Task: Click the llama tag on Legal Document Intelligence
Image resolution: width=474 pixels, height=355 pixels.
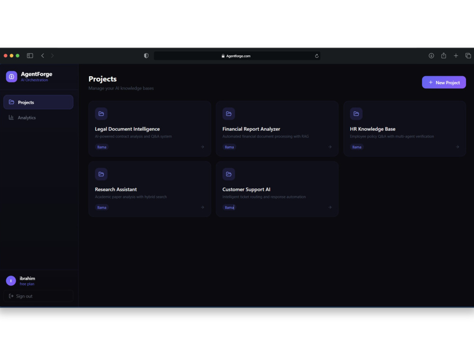Action: tap(102, 147)
